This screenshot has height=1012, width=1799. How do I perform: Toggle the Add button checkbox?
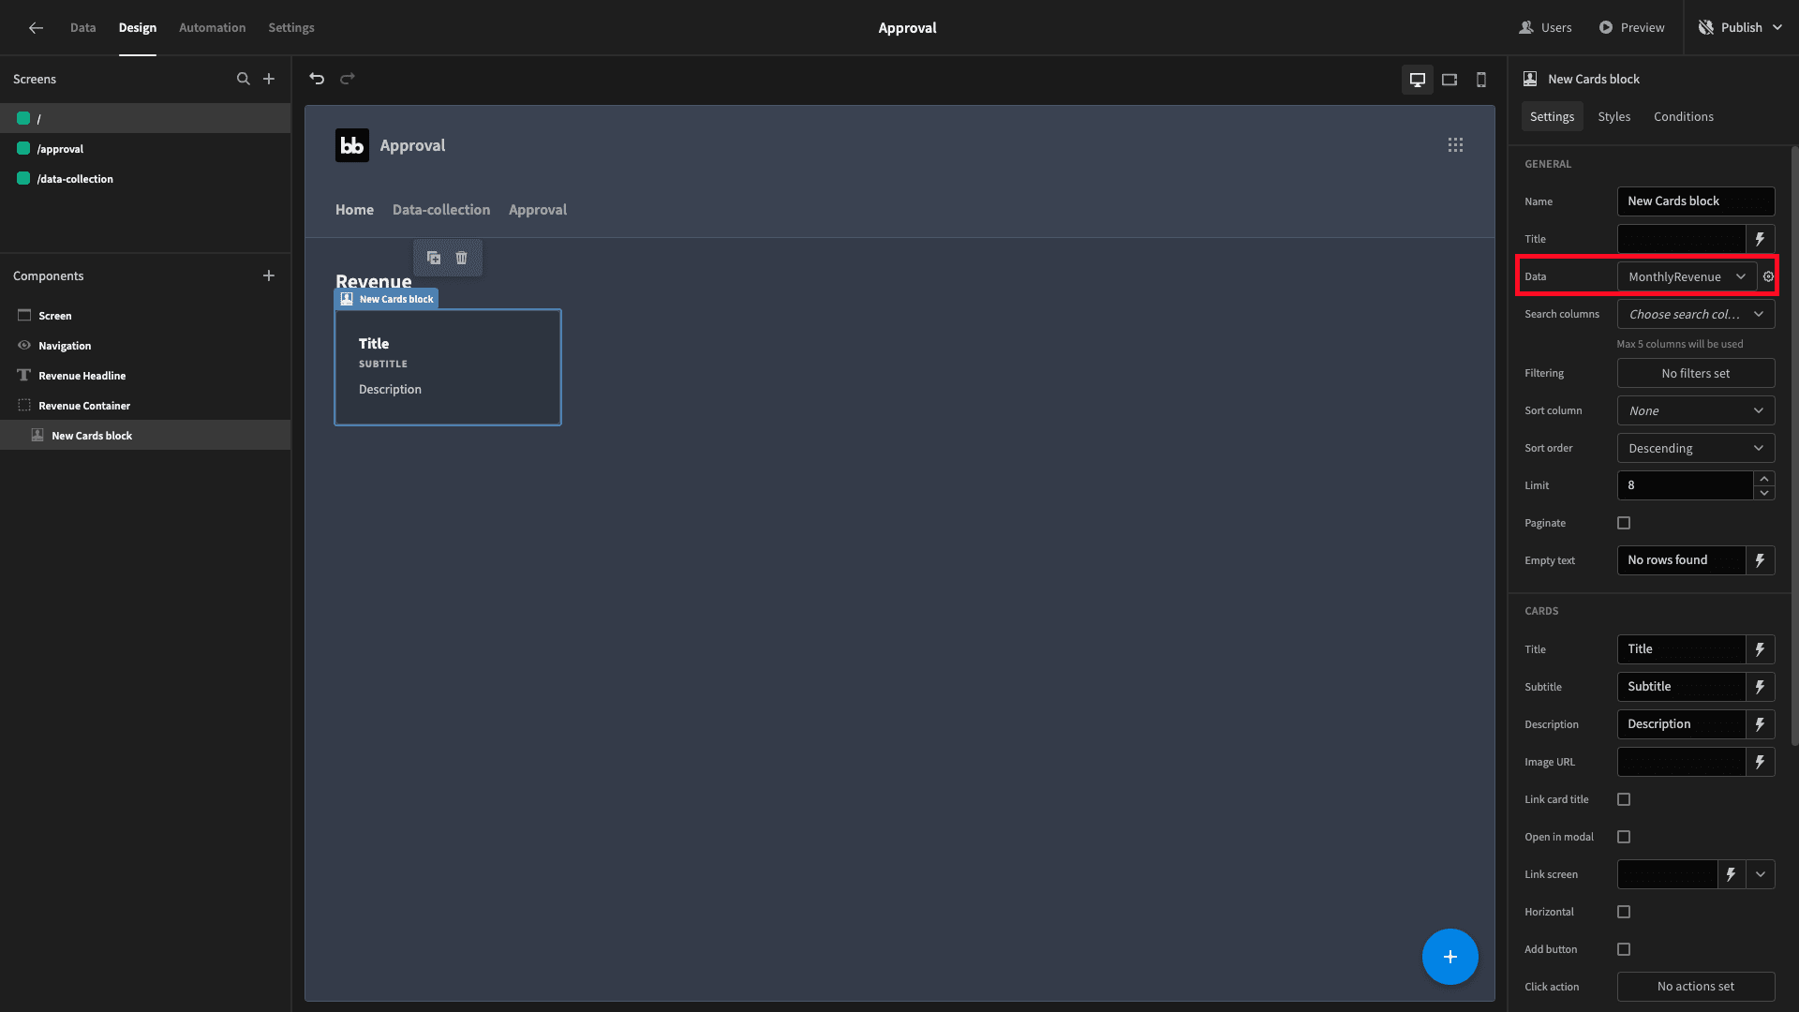[1624, 949]
